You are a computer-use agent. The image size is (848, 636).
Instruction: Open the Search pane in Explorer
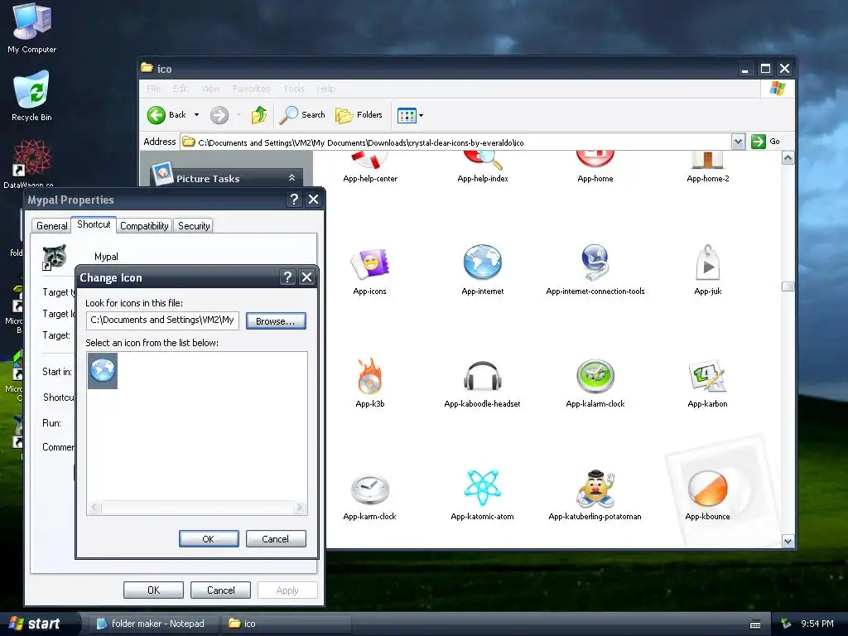(302, 114)
